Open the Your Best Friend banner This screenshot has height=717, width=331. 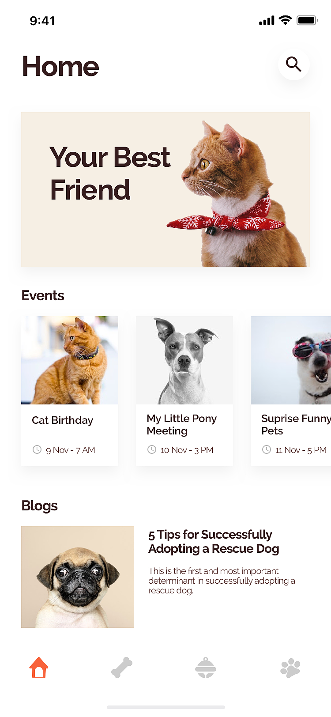click(165, 189)
